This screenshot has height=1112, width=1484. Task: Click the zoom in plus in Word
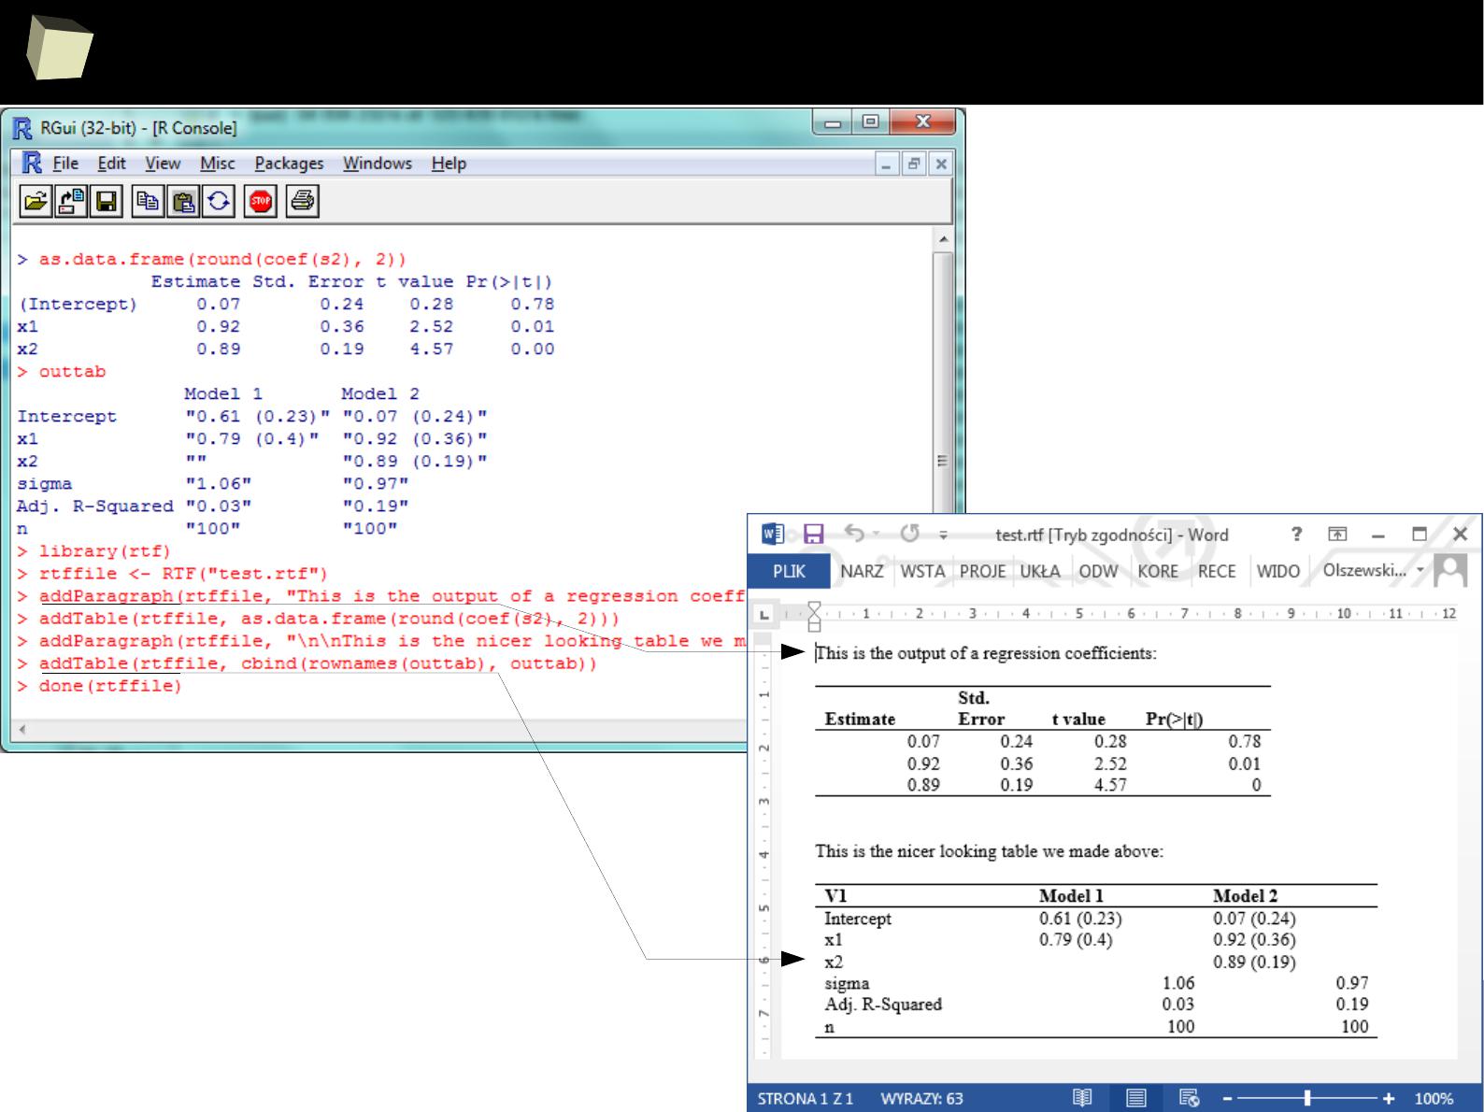tap(1390, 1099)
